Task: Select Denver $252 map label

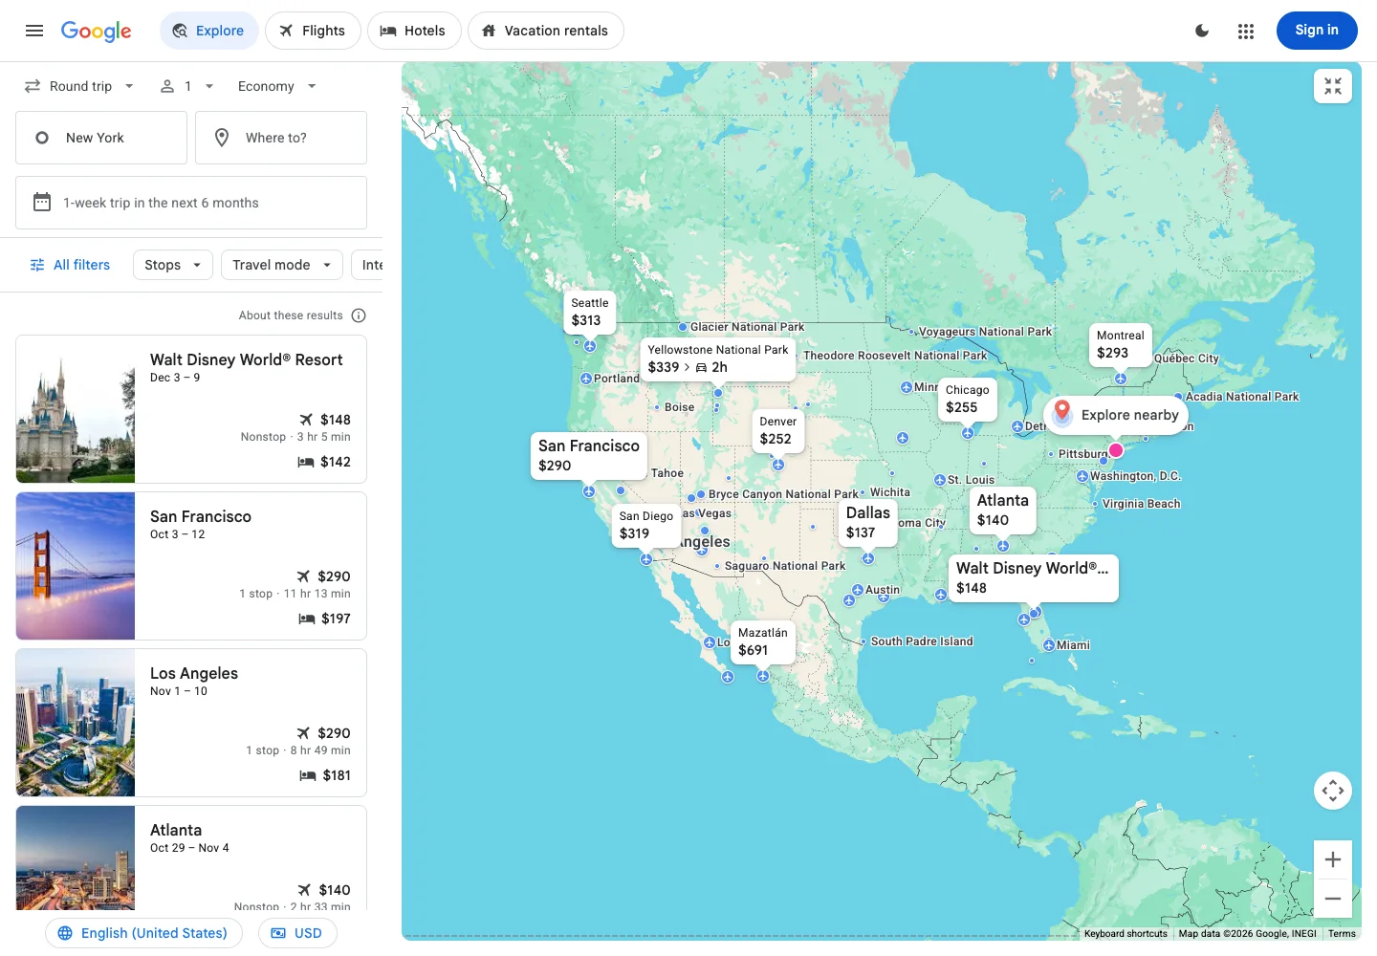Action: tap(777, 430)
